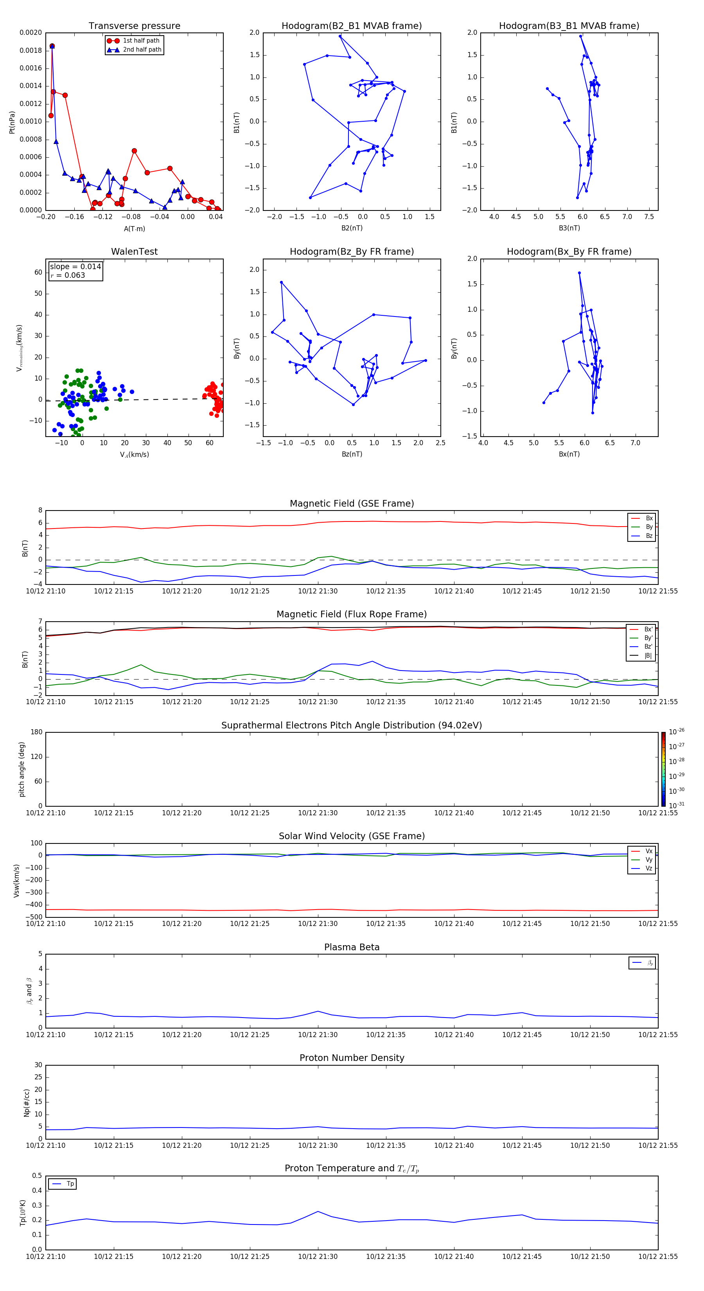
Task: Click the 'Tp(10^6K)' axis label
Action: (x=23, y=1213)
